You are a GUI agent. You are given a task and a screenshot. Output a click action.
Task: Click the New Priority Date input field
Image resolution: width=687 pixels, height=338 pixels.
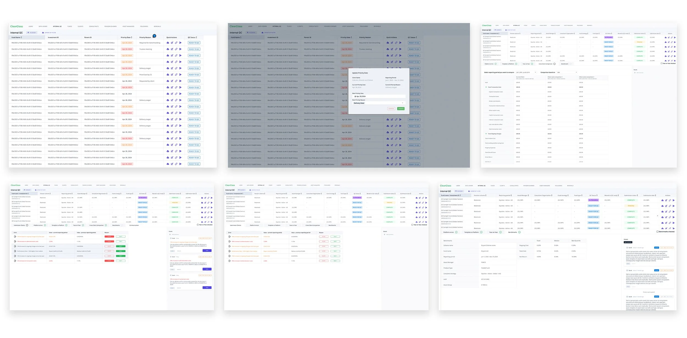(x=379, y=96)
